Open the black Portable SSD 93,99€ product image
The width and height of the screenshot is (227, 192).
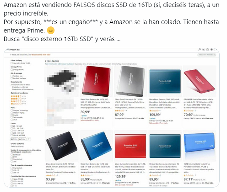click(62, 146)
